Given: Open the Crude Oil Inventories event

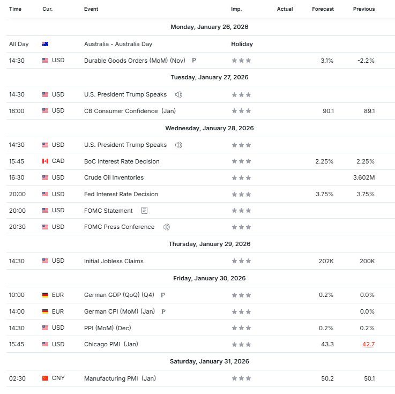Looking at the screenshot, I should (x=114, y=177).
